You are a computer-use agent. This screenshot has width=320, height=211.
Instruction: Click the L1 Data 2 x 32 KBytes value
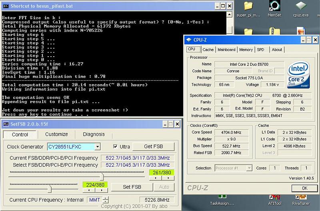click(294, 132)
